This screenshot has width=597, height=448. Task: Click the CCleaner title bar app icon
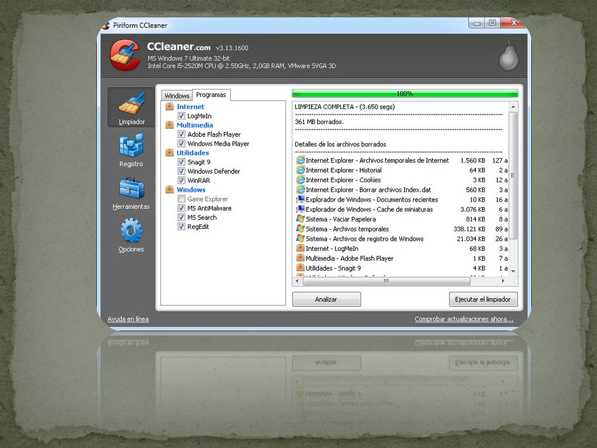(x=106, y=25)
